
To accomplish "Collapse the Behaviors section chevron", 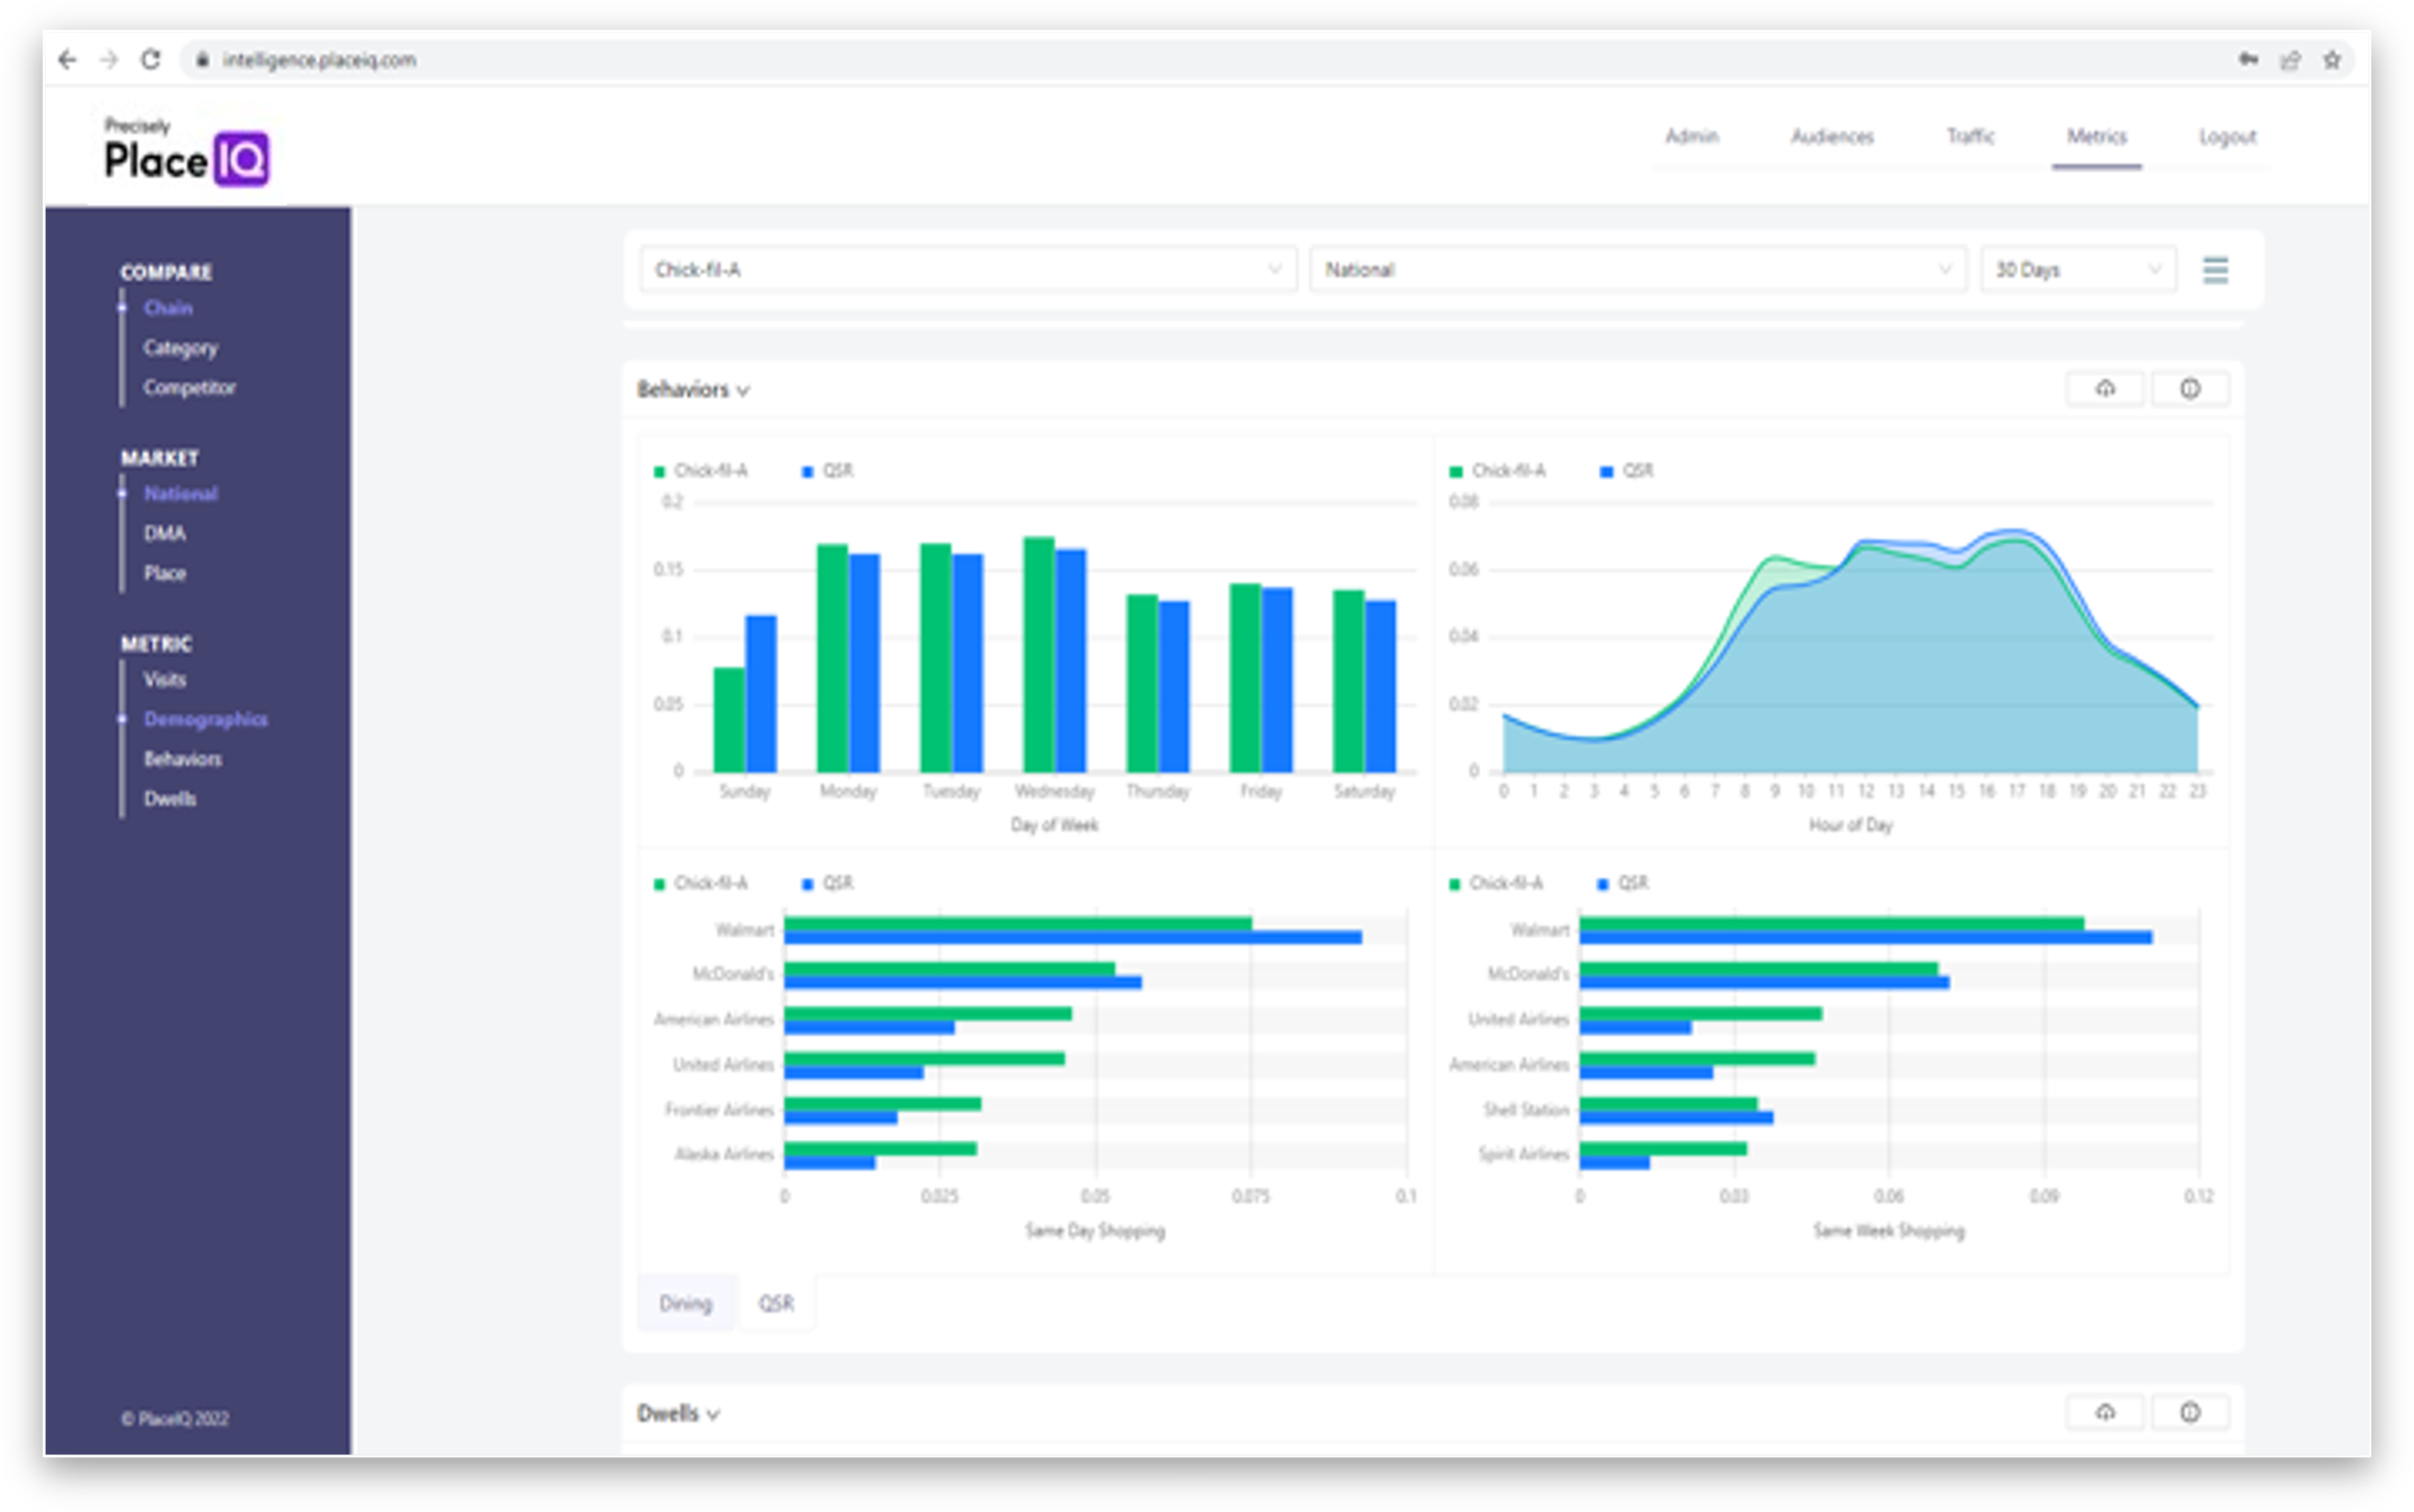I will coord(745,391).
